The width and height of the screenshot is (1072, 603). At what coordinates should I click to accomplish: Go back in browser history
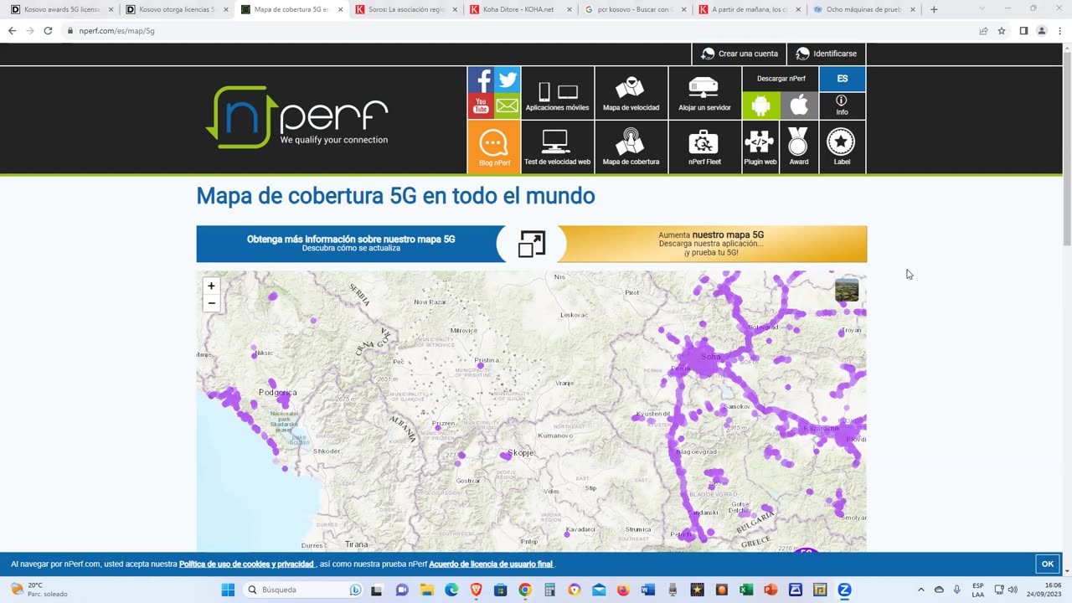12,31
